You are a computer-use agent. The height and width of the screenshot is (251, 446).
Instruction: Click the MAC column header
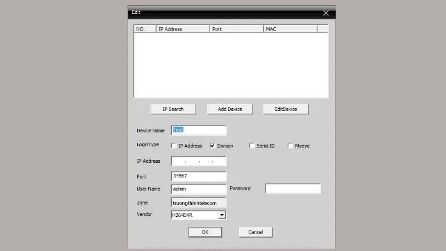point(290,29)
